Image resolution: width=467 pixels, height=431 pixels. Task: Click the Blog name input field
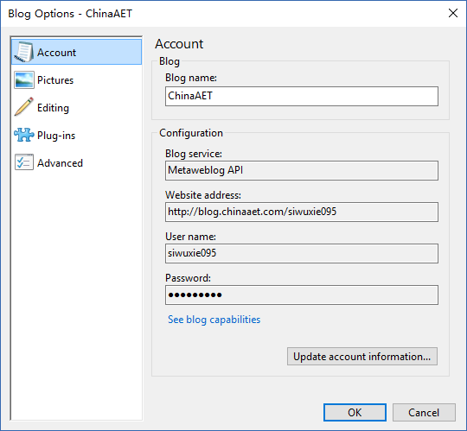(302, 96)
